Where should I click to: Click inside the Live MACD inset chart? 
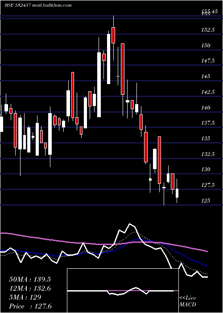123,291
